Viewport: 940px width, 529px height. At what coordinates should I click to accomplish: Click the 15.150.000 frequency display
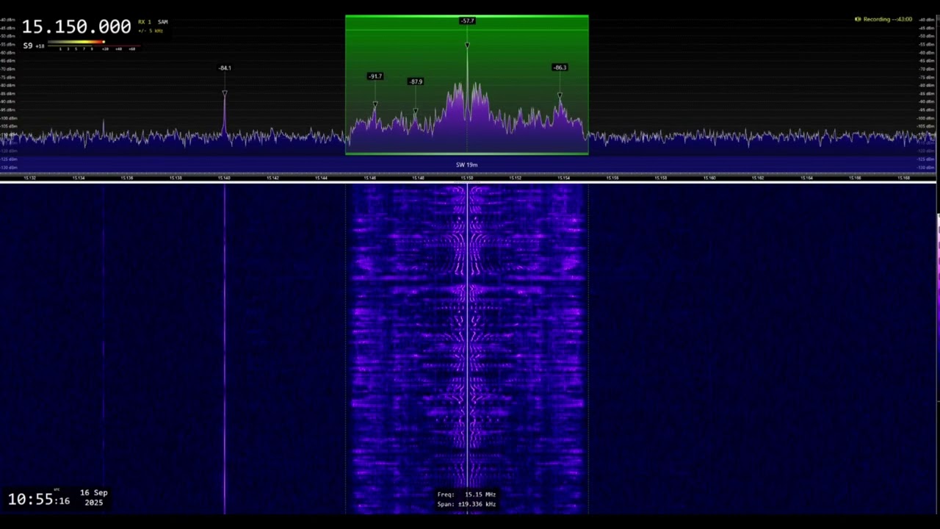point(76,26)
